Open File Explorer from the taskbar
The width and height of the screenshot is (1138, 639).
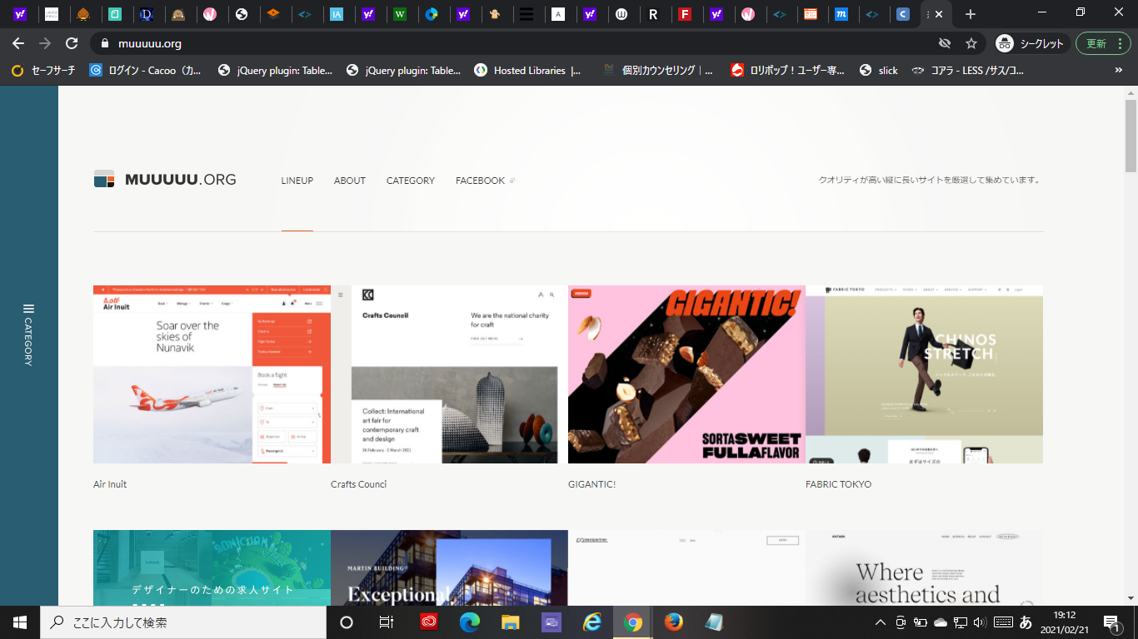(511, 622)
